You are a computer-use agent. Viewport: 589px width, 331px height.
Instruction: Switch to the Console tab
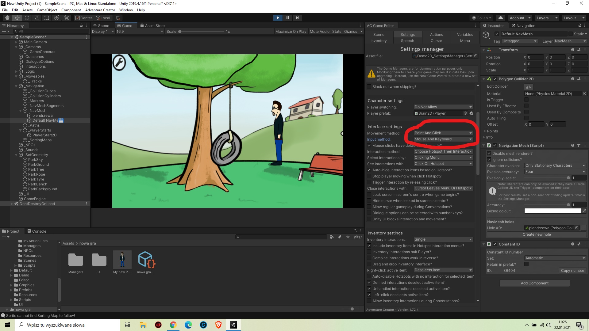tap(37, 231)
